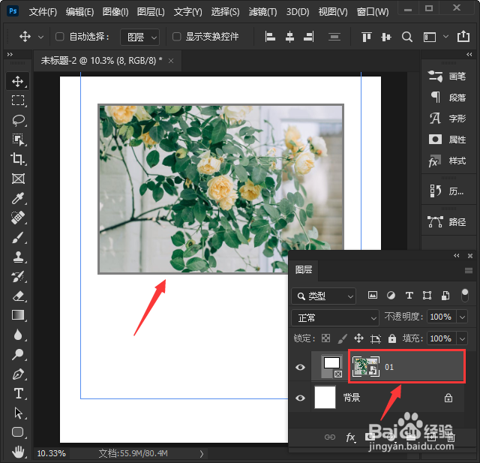Viewport: 480px width, 463px height.
Task: Select the History Brush tool
Action: click(x=18, y=276)
